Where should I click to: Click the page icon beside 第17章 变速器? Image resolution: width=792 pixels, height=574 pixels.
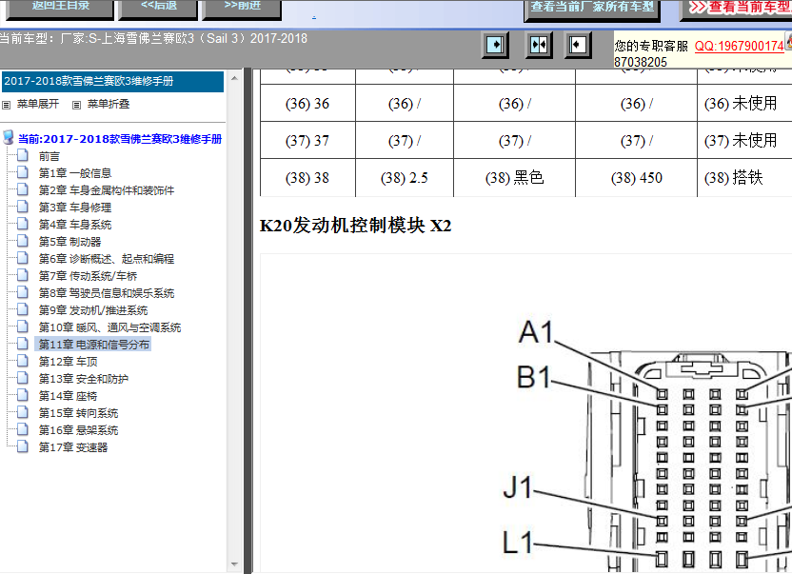(23, 446)
